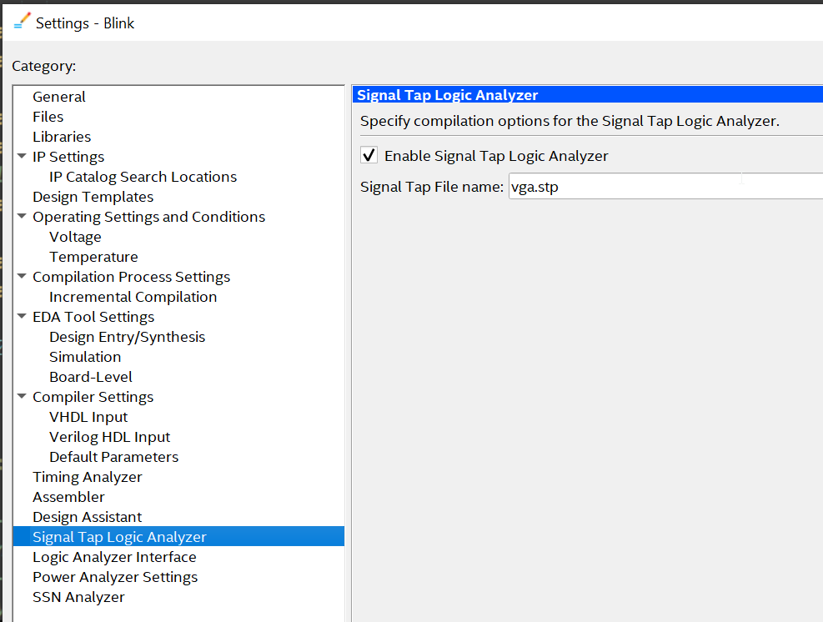Collapse Operating Settings and Conditions
This screenshot has width=823, height=622.
(22, 217)
